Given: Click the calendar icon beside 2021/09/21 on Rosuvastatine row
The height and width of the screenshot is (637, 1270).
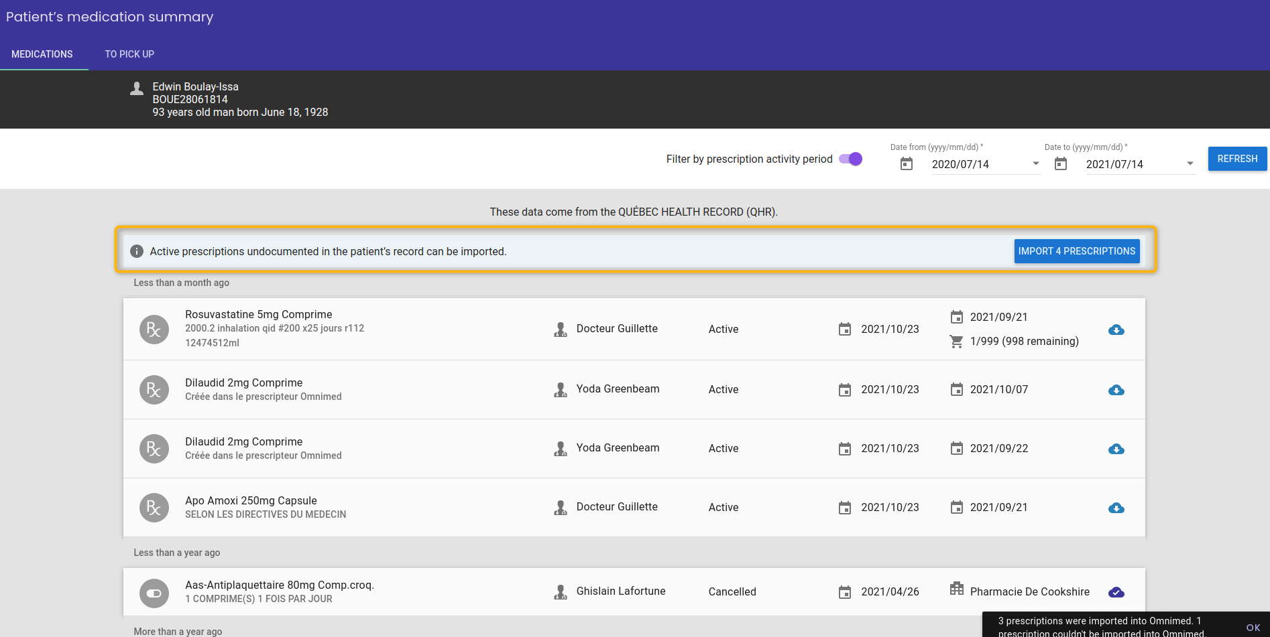Looking at the screenshot, I should point(957,317).
